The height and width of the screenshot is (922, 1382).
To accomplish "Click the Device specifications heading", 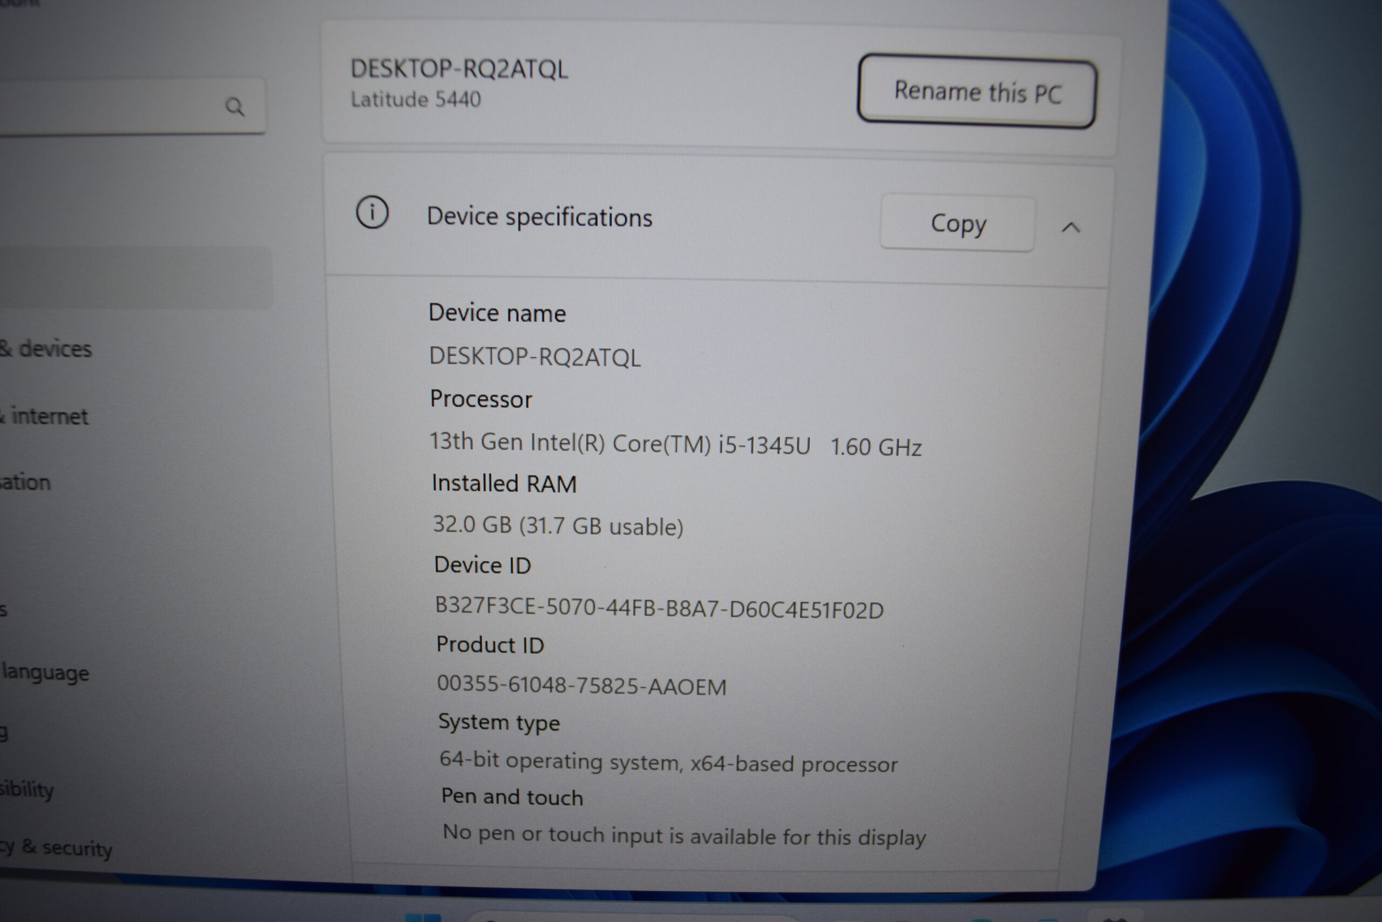I will coord(539,217).
